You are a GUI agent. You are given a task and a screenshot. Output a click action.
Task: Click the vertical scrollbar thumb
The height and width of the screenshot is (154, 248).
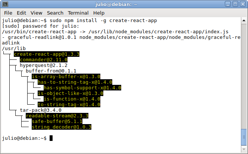point(244,137)
